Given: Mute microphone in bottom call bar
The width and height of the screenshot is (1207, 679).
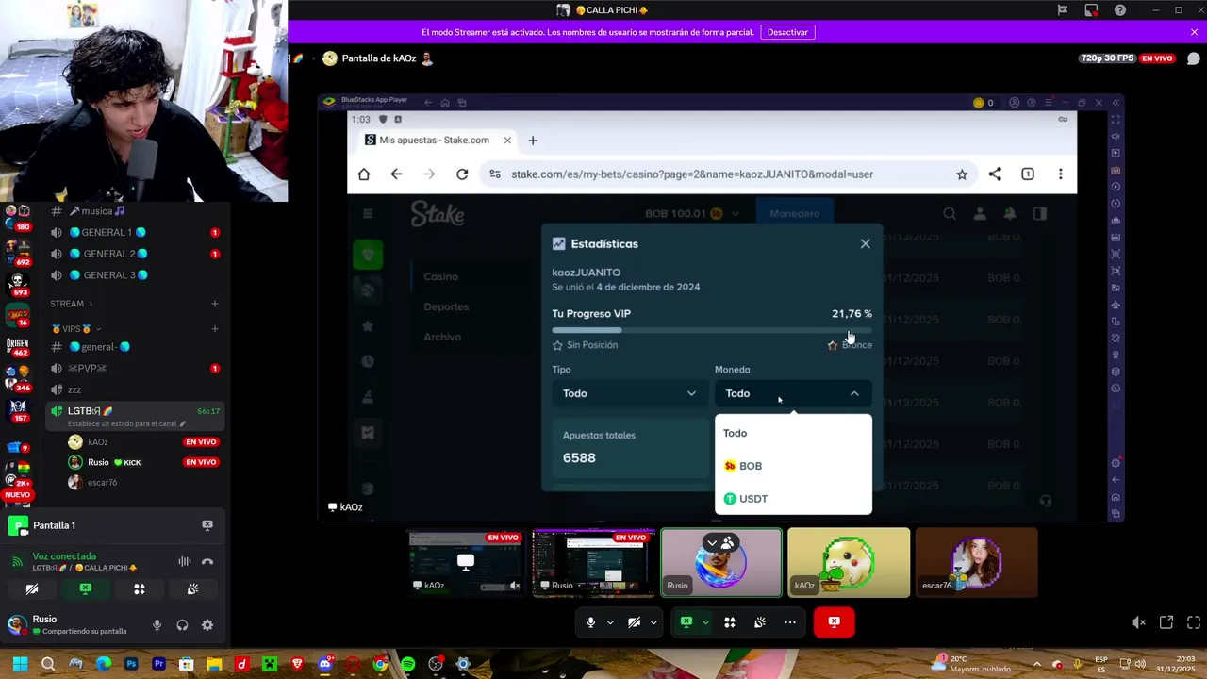Looking at the screenshot, I should click(x=591, y=622).
